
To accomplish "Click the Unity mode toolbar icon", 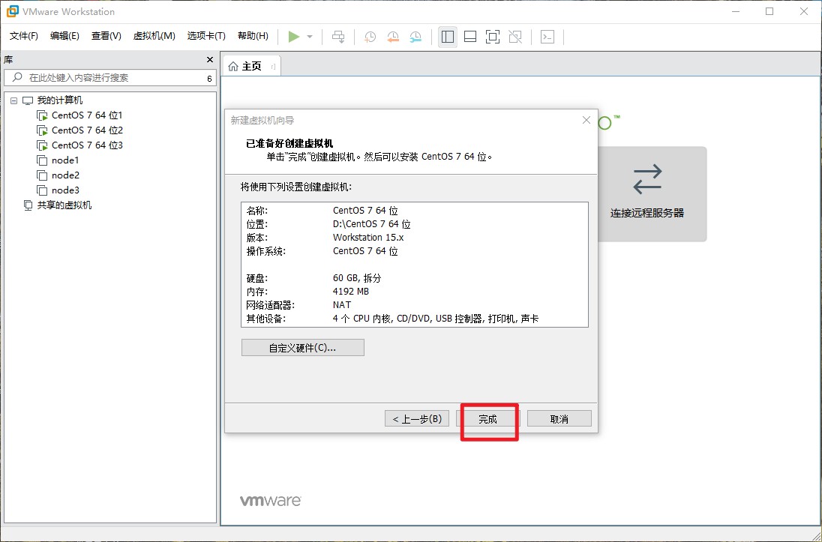I will (x=515, y=37).
